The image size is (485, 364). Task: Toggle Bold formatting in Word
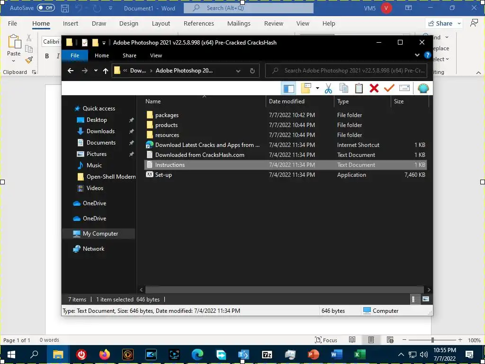coord(47,56)
